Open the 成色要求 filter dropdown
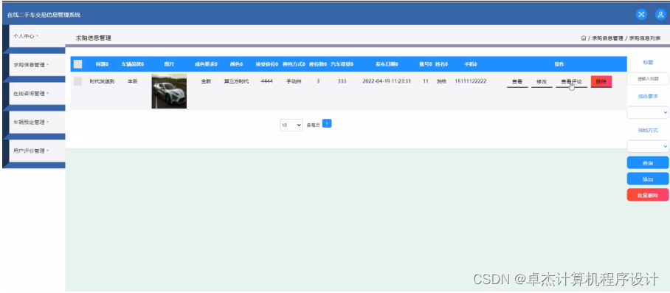Screen dimensions: 670x293 [647, 112]
